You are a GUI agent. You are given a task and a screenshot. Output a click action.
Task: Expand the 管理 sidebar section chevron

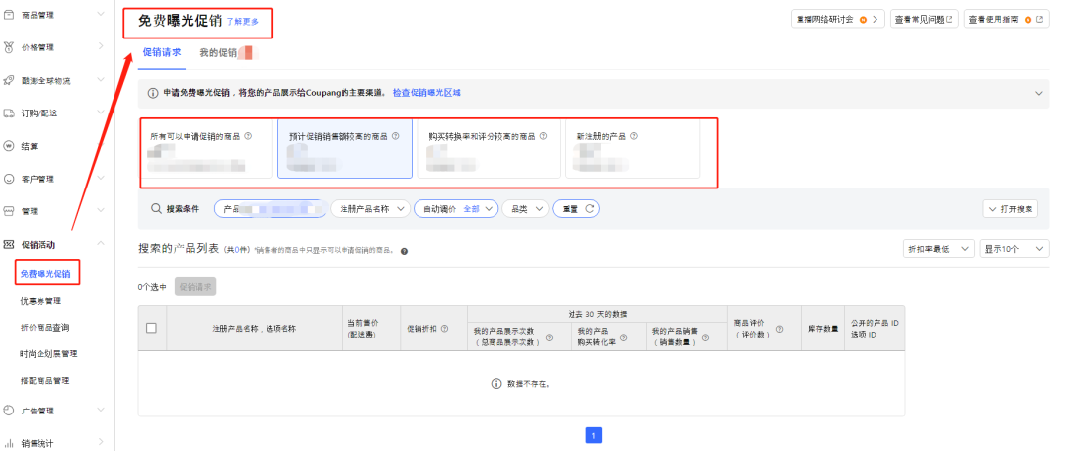pos(101,211)
